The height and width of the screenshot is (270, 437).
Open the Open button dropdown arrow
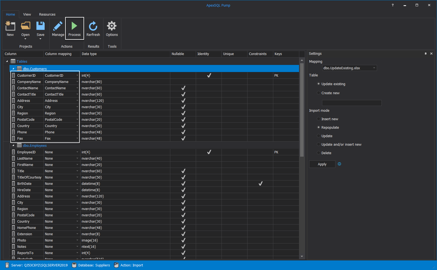[25, 39]
